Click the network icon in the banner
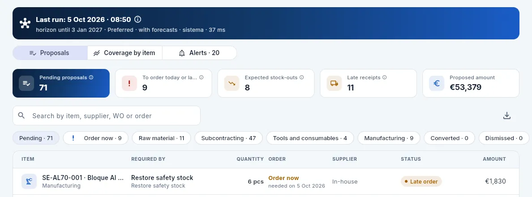Image resolution: width=532 pixels, height=197 pixels. (25, 23)
